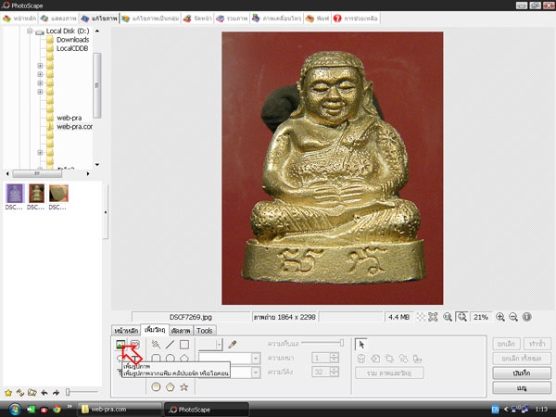Screen dimensions: 556x417
Task: Select the outlined rectangle shape tool
Action: click(184, 345)
